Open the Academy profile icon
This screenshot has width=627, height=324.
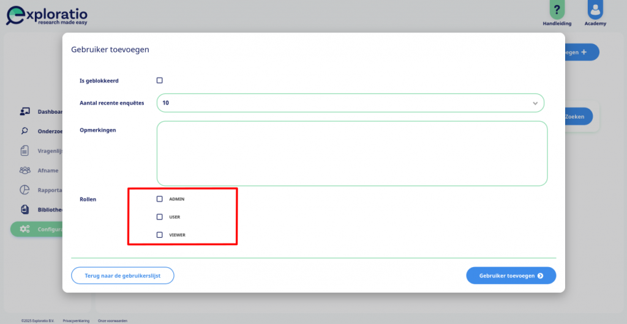point(595,10)
